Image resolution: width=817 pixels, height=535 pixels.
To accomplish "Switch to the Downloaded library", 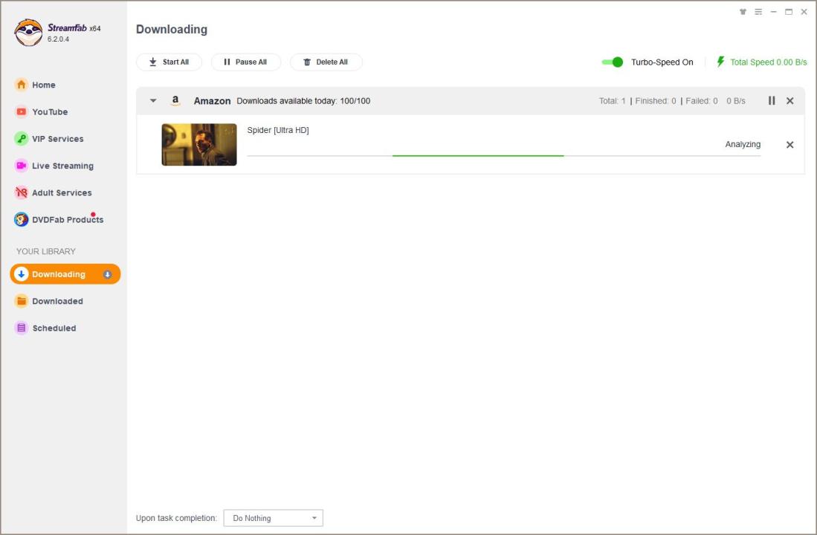I will (x=56, y=301).
